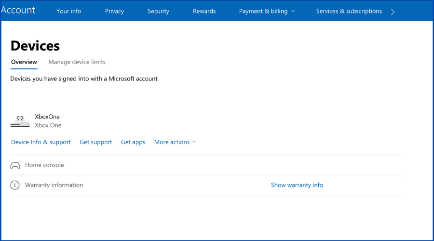Expand the Payment & billing menu
434x241 pixels.
click(267, 11)
